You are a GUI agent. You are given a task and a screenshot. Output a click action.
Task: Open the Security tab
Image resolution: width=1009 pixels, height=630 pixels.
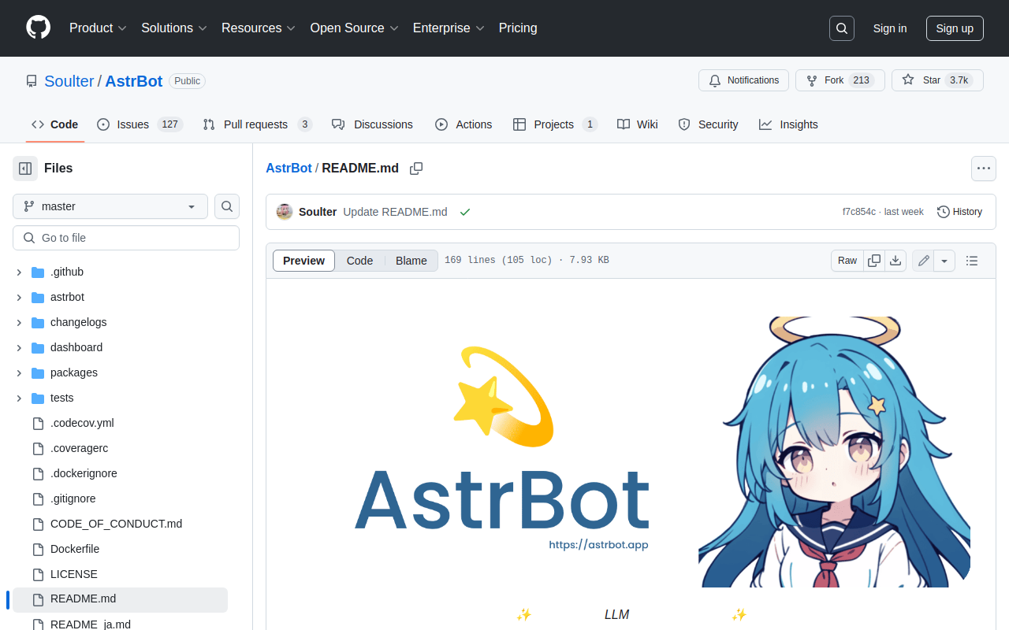[x=709, y=124]
